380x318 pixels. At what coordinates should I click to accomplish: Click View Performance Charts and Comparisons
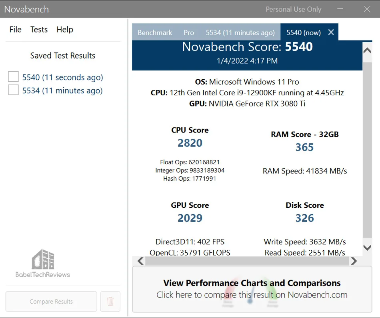(x=252, y=289)
